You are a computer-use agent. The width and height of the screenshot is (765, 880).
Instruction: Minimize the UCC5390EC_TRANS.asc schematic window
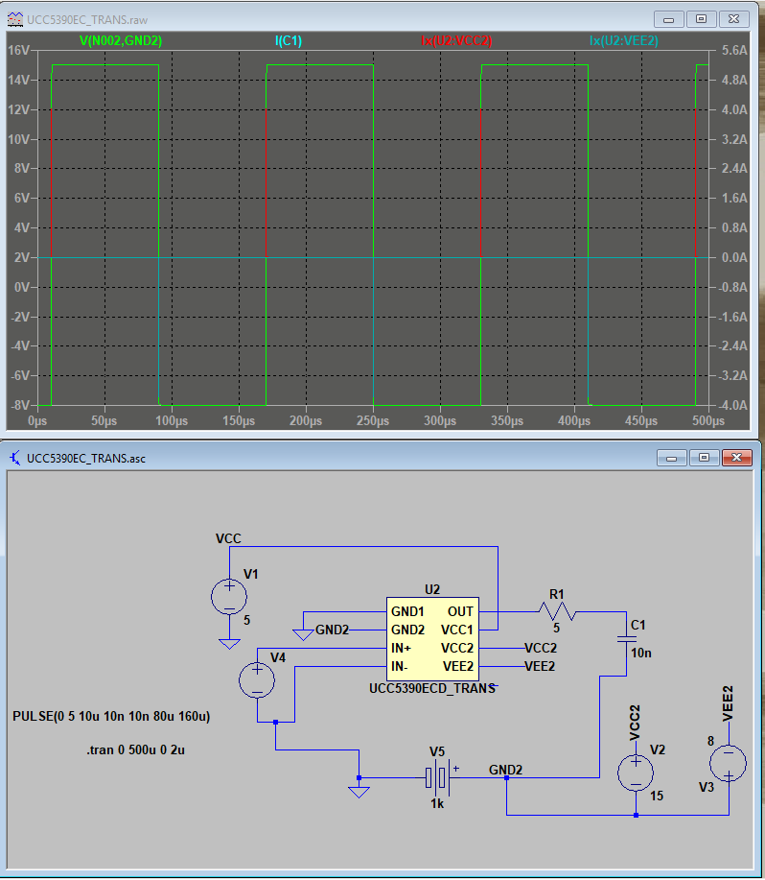(671, 458)
